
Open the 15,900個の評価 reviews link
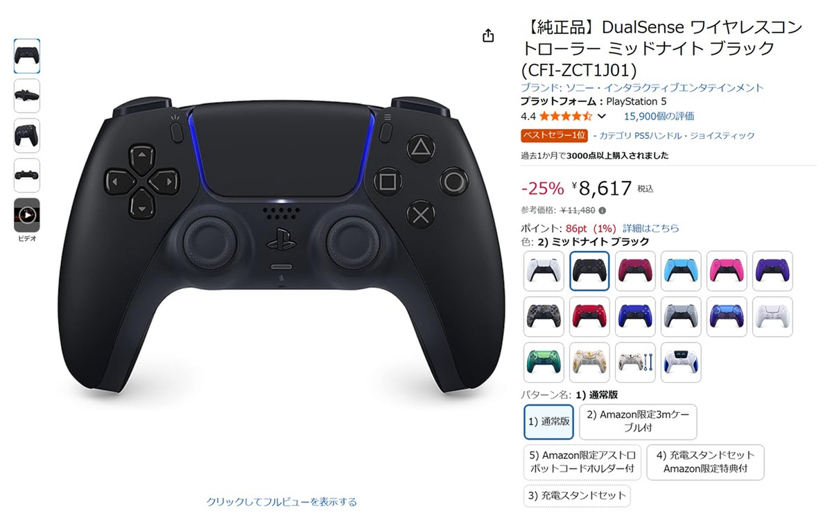(x=659, y=117)
